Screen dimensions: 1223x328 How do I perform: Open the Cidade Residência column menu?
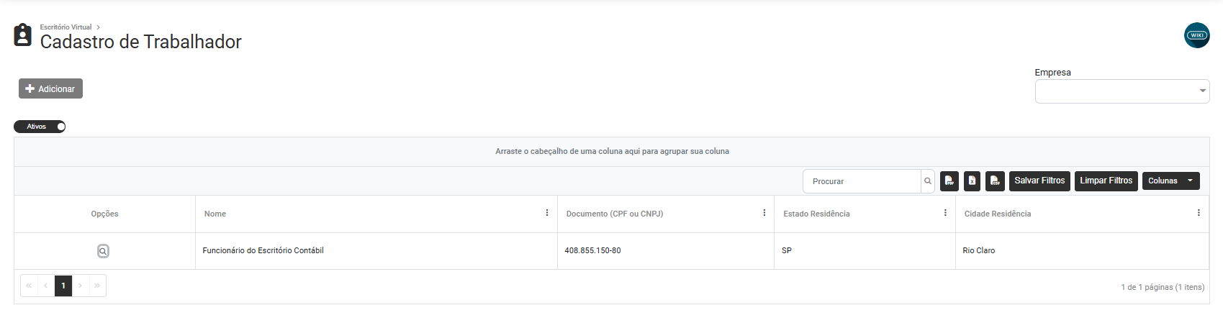[1199, 213]
